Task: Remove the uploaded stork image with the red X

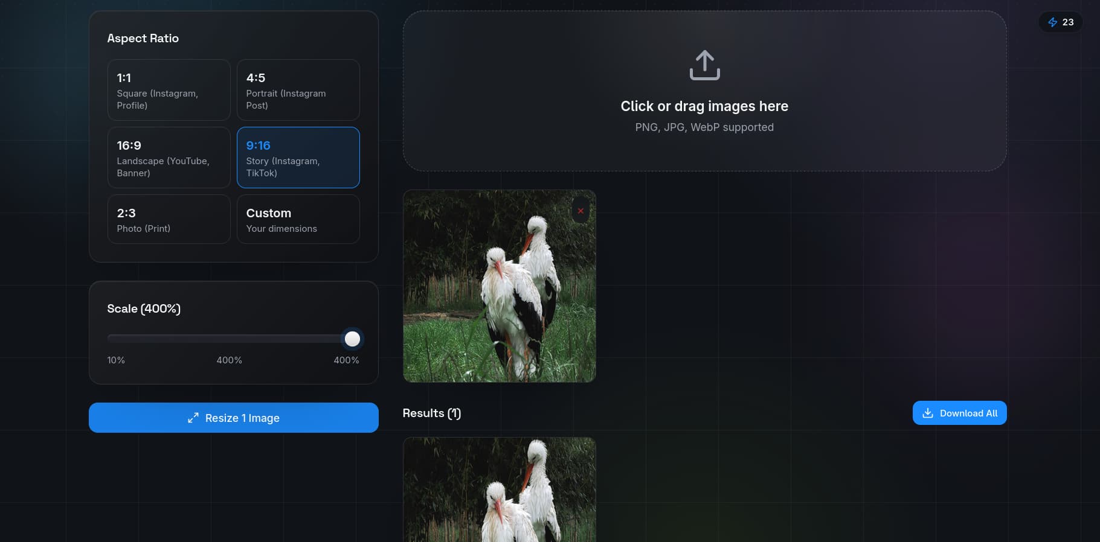Action: click(x=581, y=211)
